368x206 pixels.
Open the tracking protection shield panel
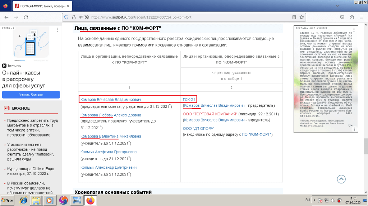[x=66, y=17]
